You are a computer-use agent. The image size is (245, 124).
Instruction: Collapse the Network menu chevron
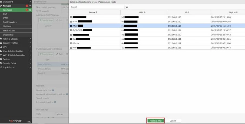tap(30, 6)
